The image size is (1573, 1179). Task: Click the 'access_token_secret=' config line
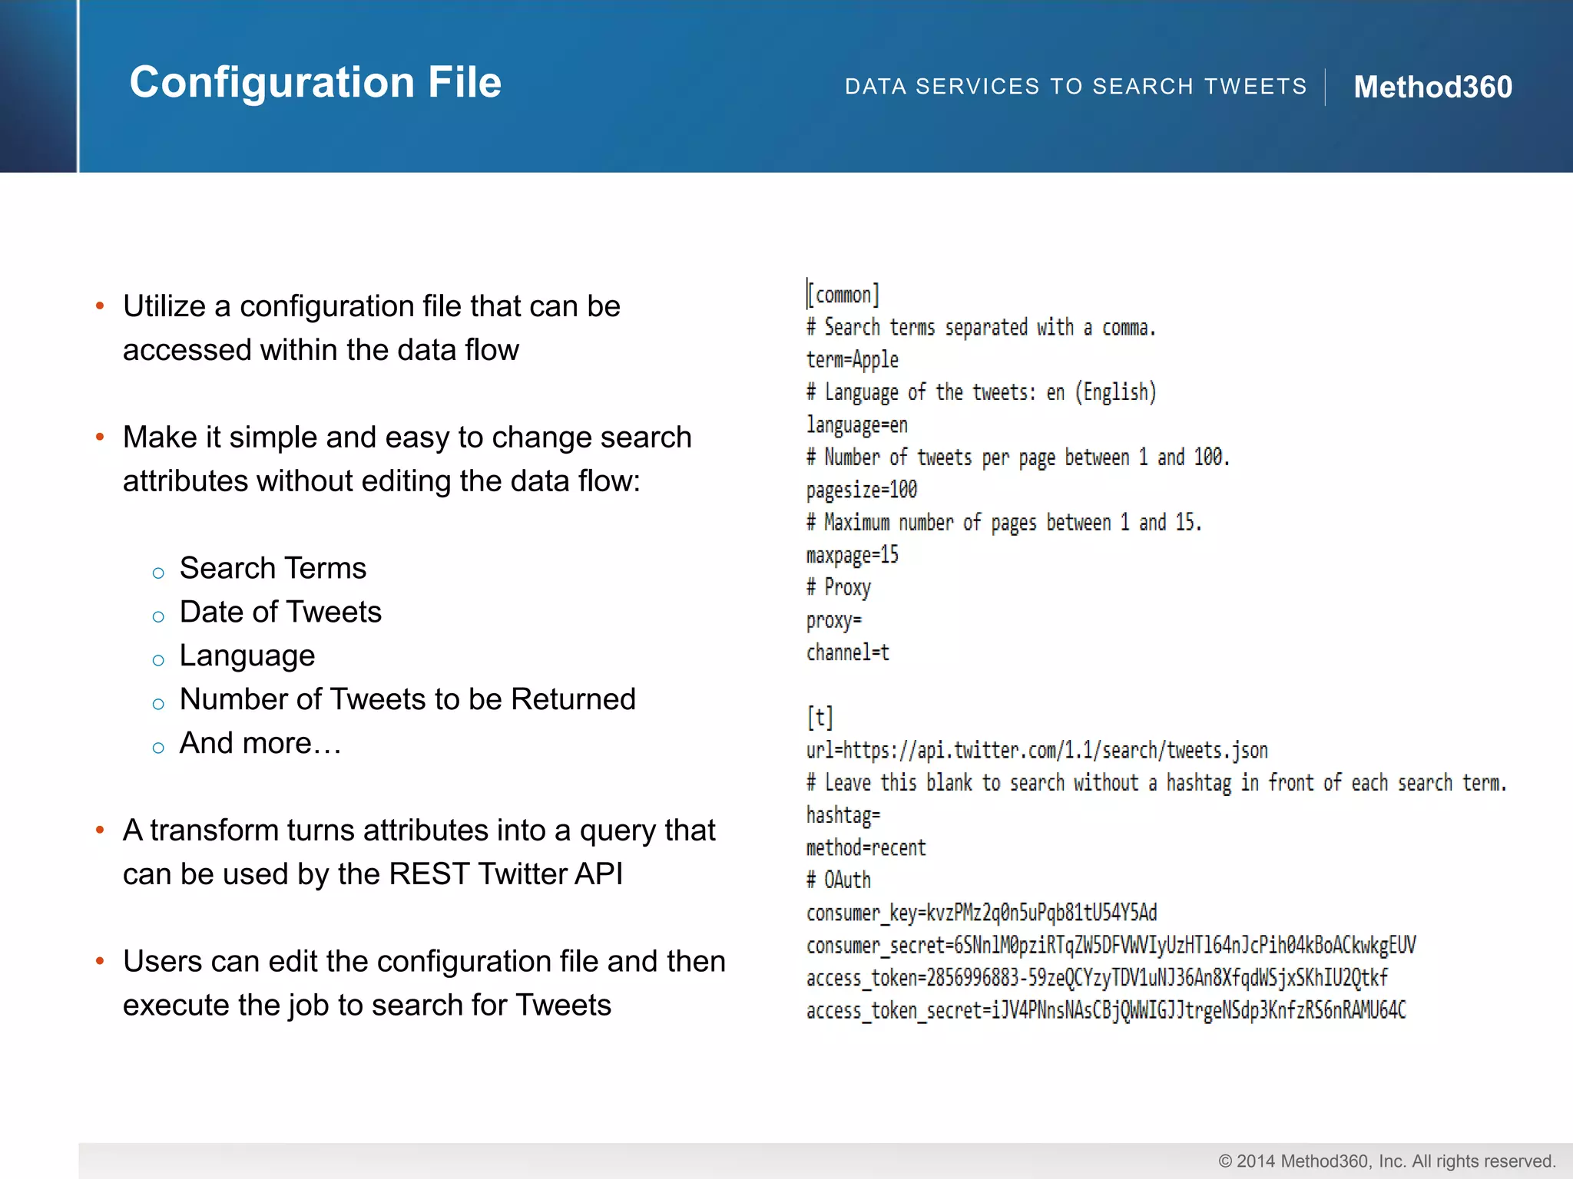[x=1106, y=1010]
